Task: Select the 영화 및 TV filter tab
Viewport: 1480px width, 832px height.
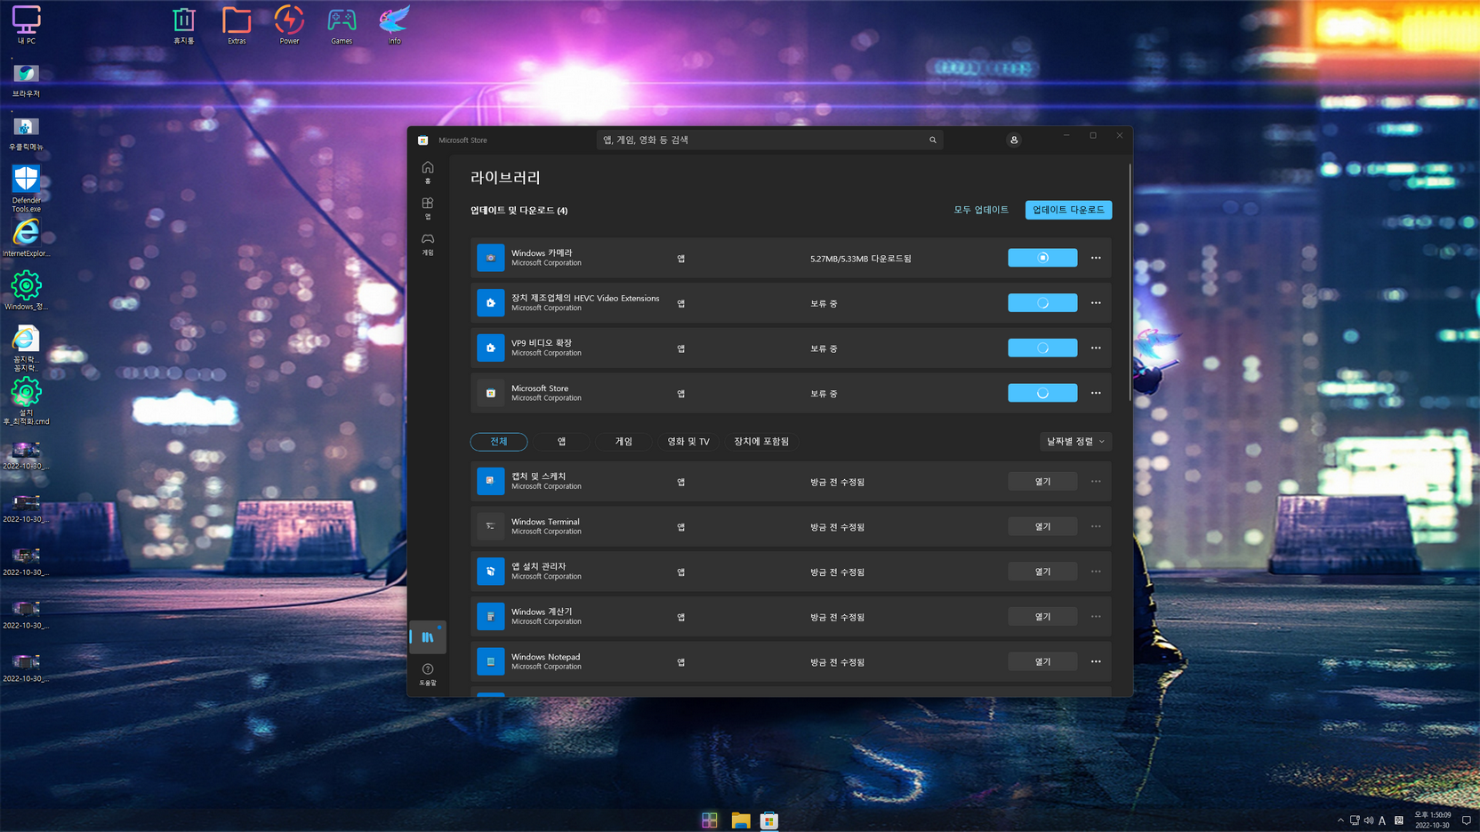Action: pos(688,441)
